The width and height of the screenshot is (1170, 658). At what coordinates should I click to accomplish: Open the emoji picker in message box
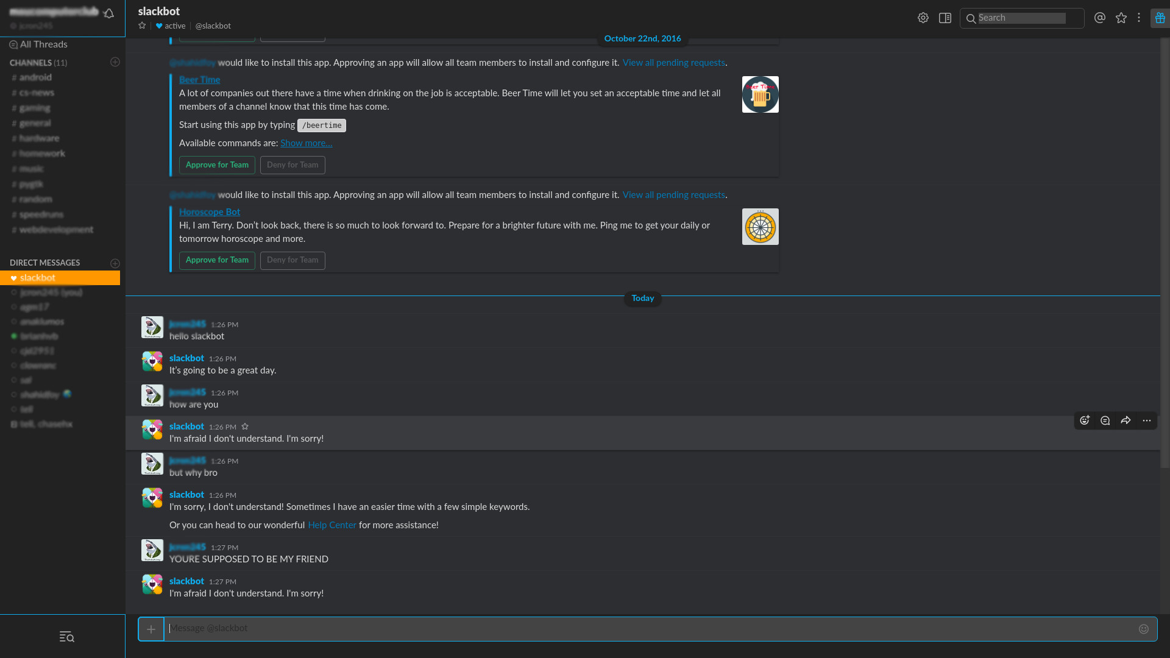[x=1143, y=629]
